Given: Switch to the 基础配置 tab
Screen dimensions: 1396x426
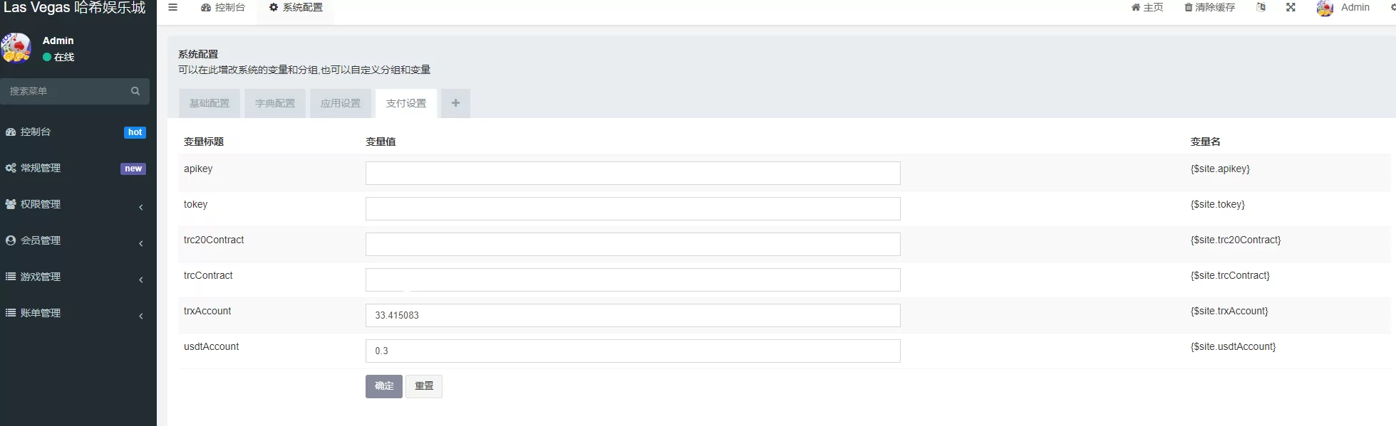Looking at the screenshot, I should 210,103.
